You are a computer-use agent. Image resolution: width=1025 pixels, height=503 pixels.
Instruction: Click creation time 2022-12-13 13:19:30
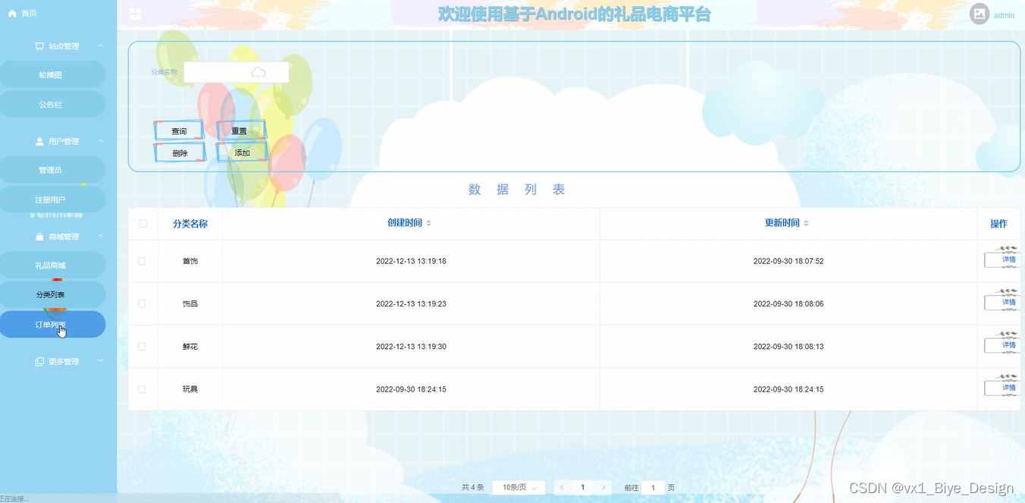[411, 346]
